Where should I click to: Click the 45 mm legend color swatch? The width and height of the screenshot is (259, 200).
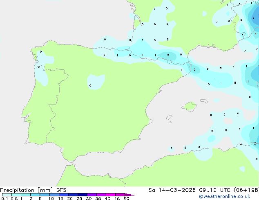click(120, 195)
